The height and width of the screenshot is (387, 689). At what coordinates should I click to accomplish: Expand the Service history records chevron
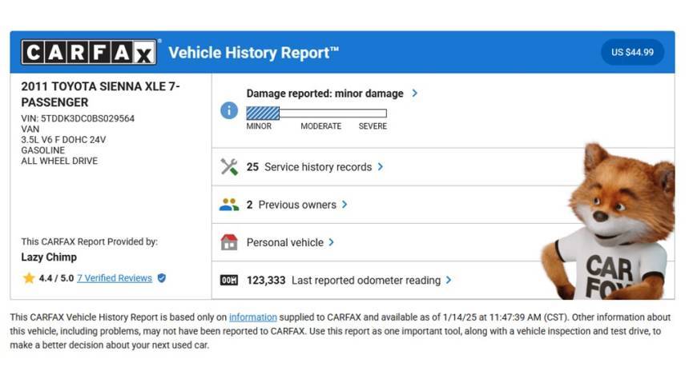381,167
